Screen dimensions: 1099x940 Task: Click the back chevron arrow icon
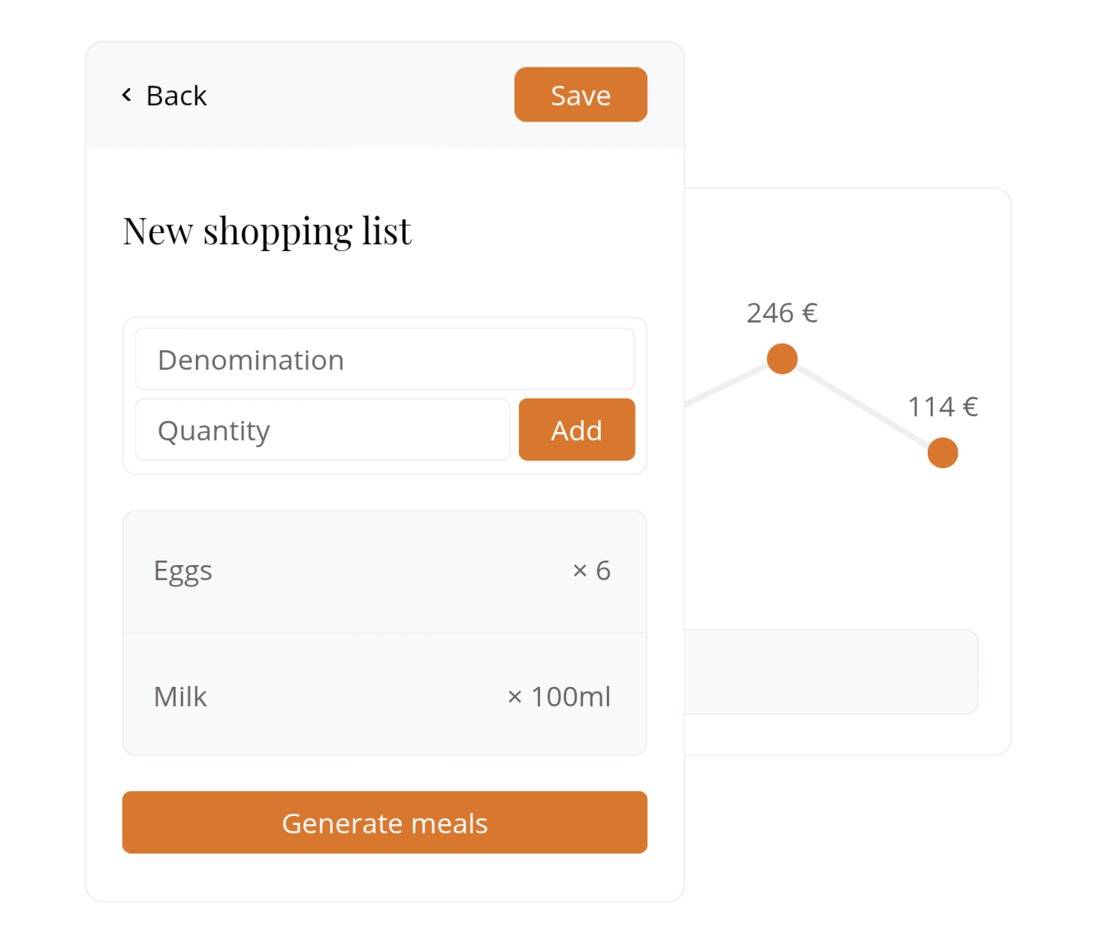coord(126,95)
